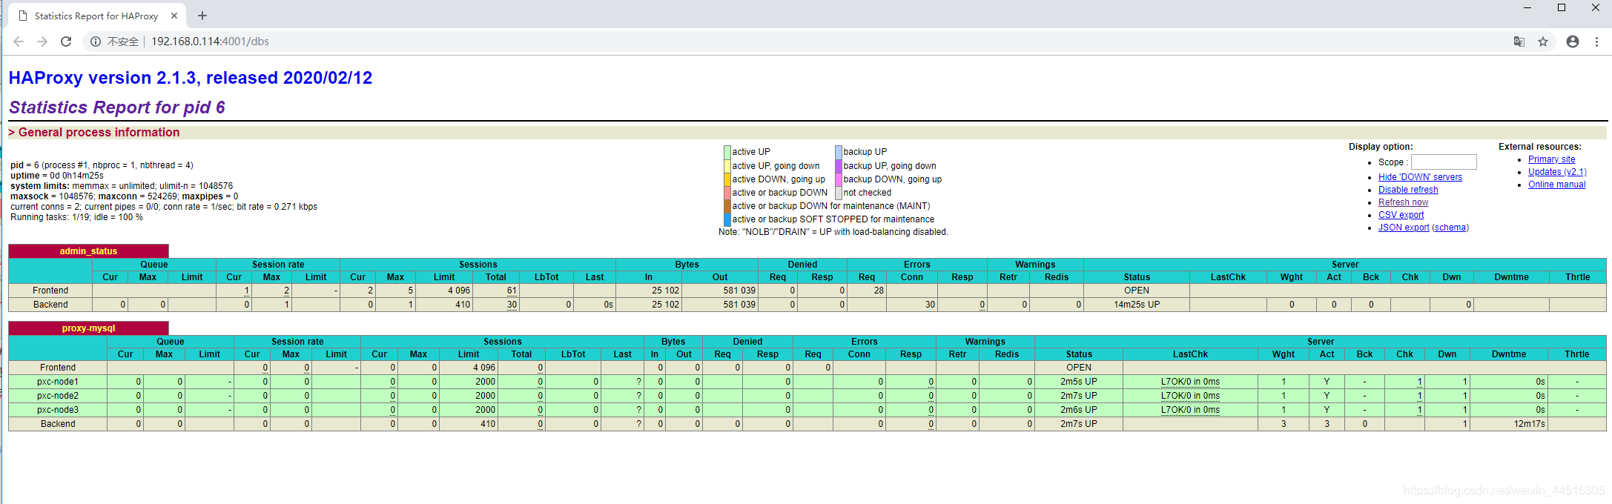Close the Statistics Report for HAProxy tab
Image resolution: width=1612 pixels, height=504 pixels.
point(174,16)
